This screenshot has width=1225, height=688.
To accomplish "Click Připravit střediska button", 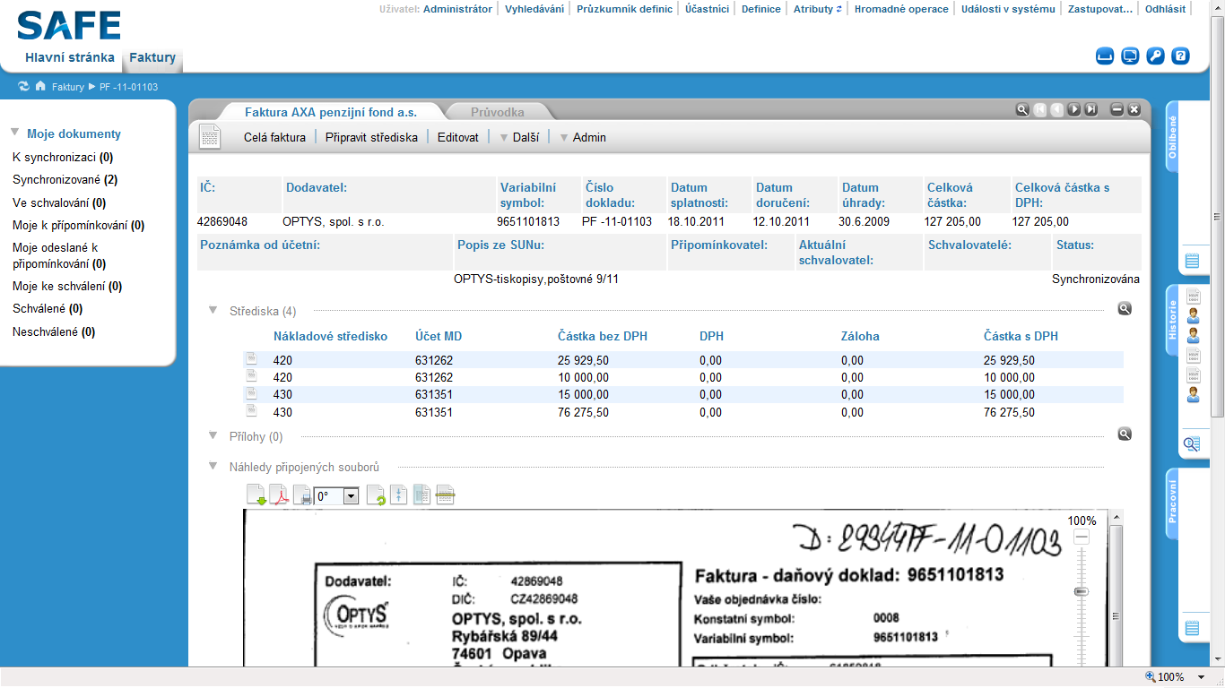I will [x=371, y=137].
